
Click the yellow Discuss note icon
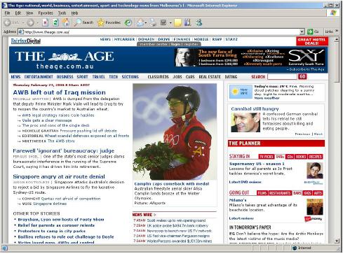click(177, 22)
